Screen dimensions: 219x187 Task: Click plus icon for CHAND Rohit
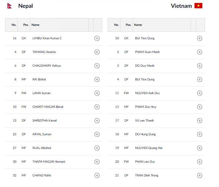pyautogui.click(x=97, y=175)
